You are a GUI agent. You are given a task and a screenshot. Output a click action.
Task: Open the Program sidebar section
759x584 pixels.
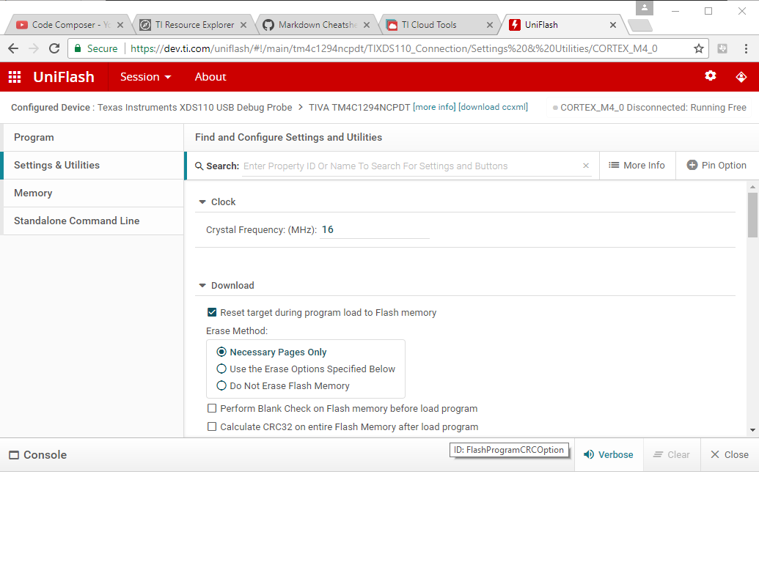click(93, 138)
